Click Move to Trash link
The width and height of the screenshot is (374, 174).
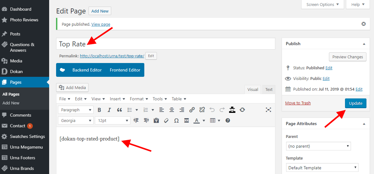pos(298,103)
